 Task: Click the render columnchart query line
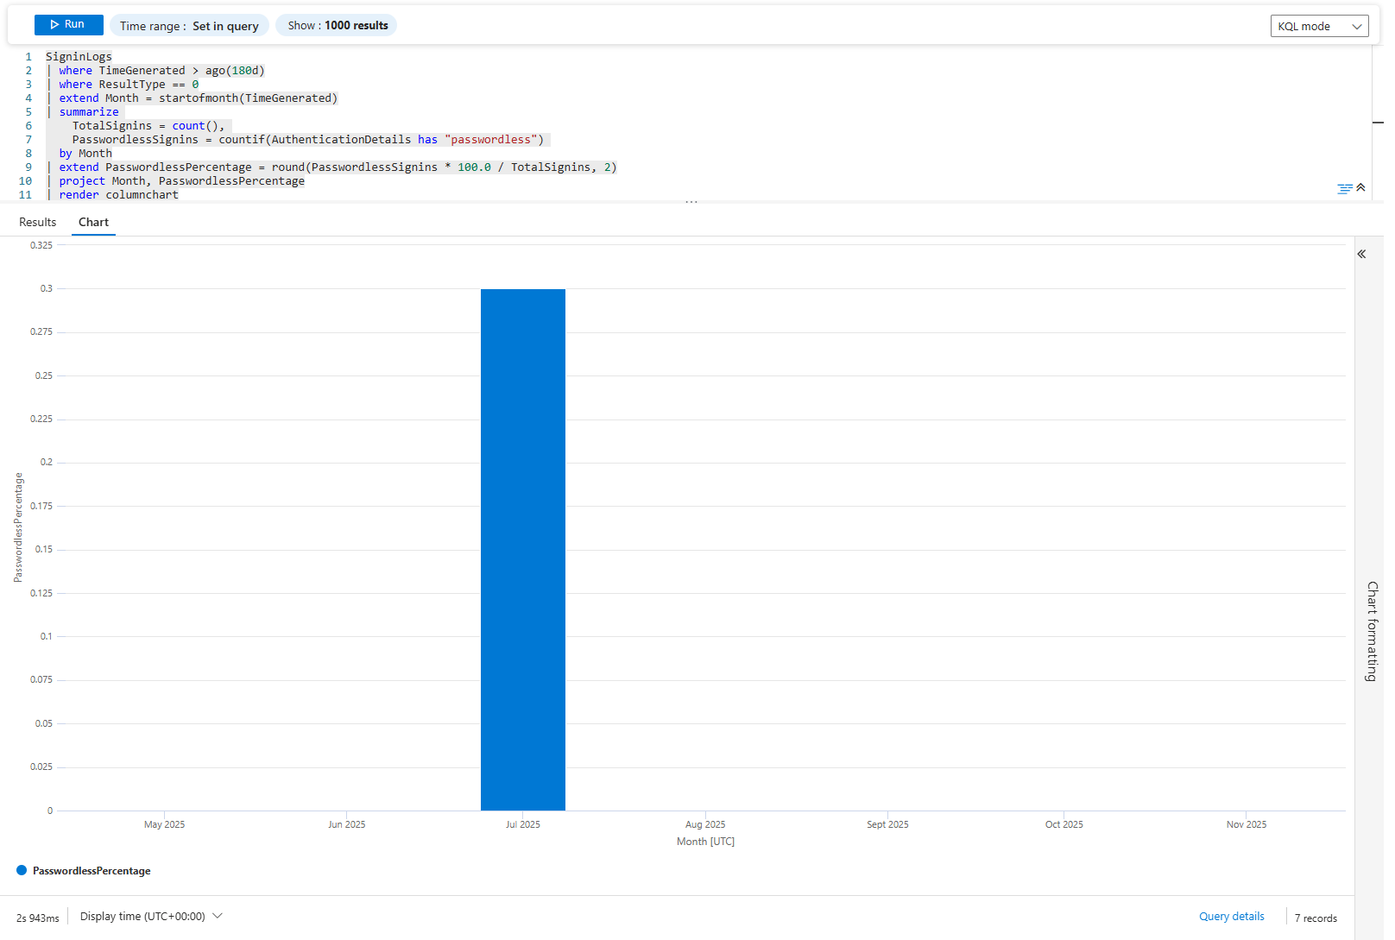coord(118,195)
